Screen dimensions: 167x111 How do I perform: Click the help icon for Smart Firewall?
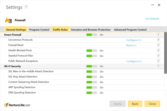pos(158,35)
